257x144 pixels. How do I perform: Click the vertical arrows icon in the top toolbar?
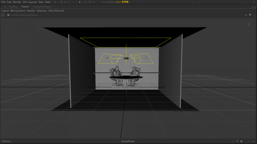click(74, 2)
